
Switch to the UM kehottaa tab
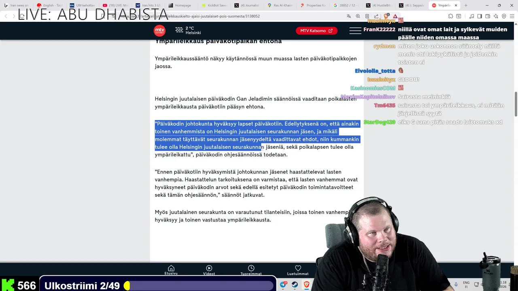(83, 5)
